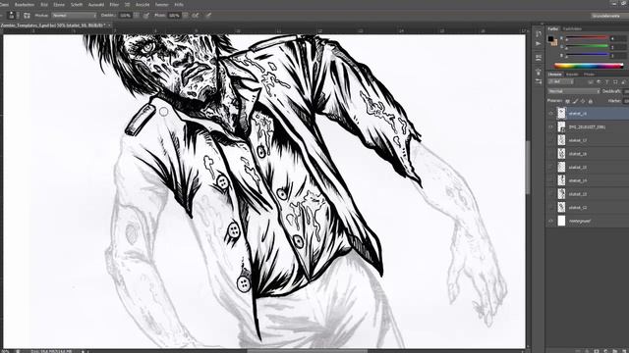Filter layers by adjustment layers icon
Viewport: 629px width, 353px height.
(599, 82)
